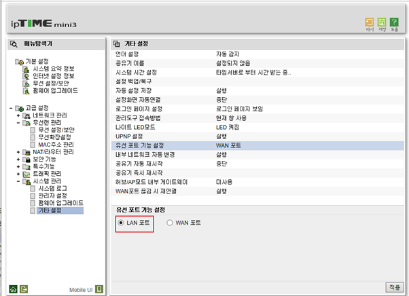Open 펌웨어 업그레이드 under 시스템 관리
This screenshot has width=409, height=296.
coord(60,203)
